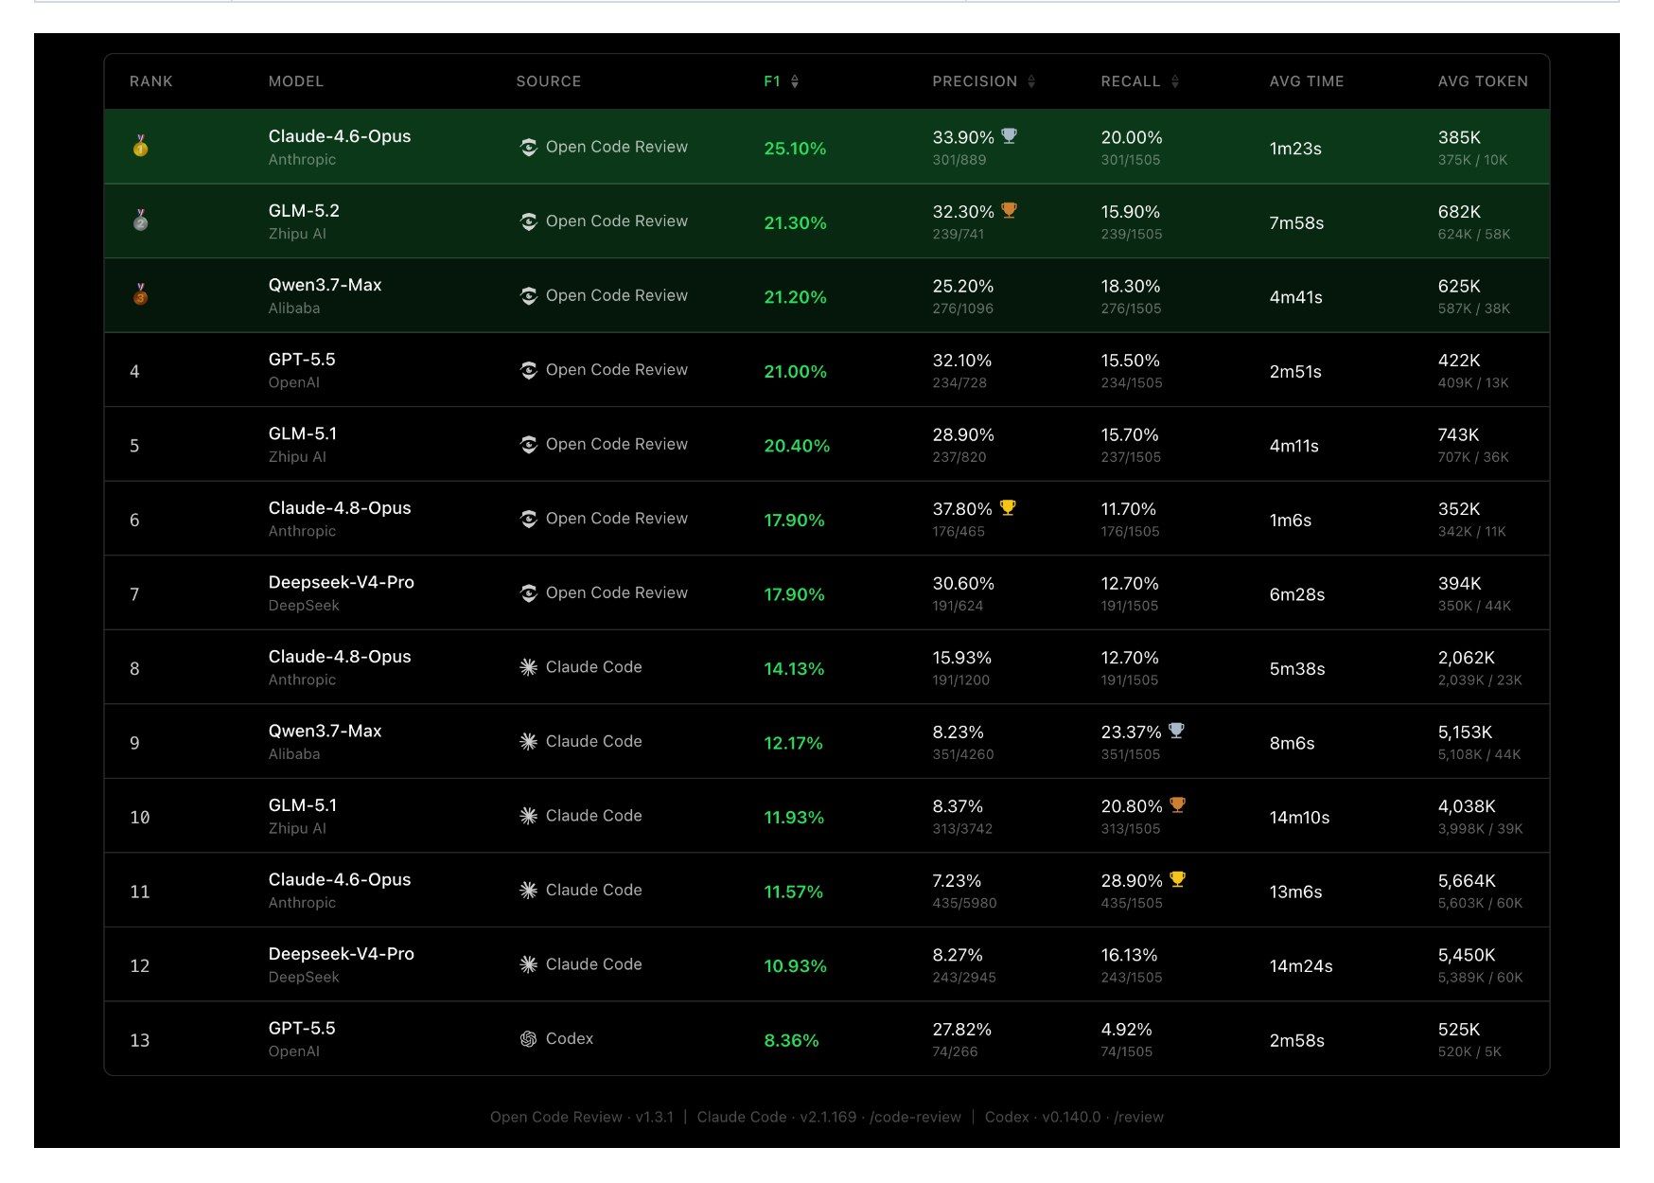Click the 10.93% F1 score
1654x1183 pixels.
(x=795, y=966)
